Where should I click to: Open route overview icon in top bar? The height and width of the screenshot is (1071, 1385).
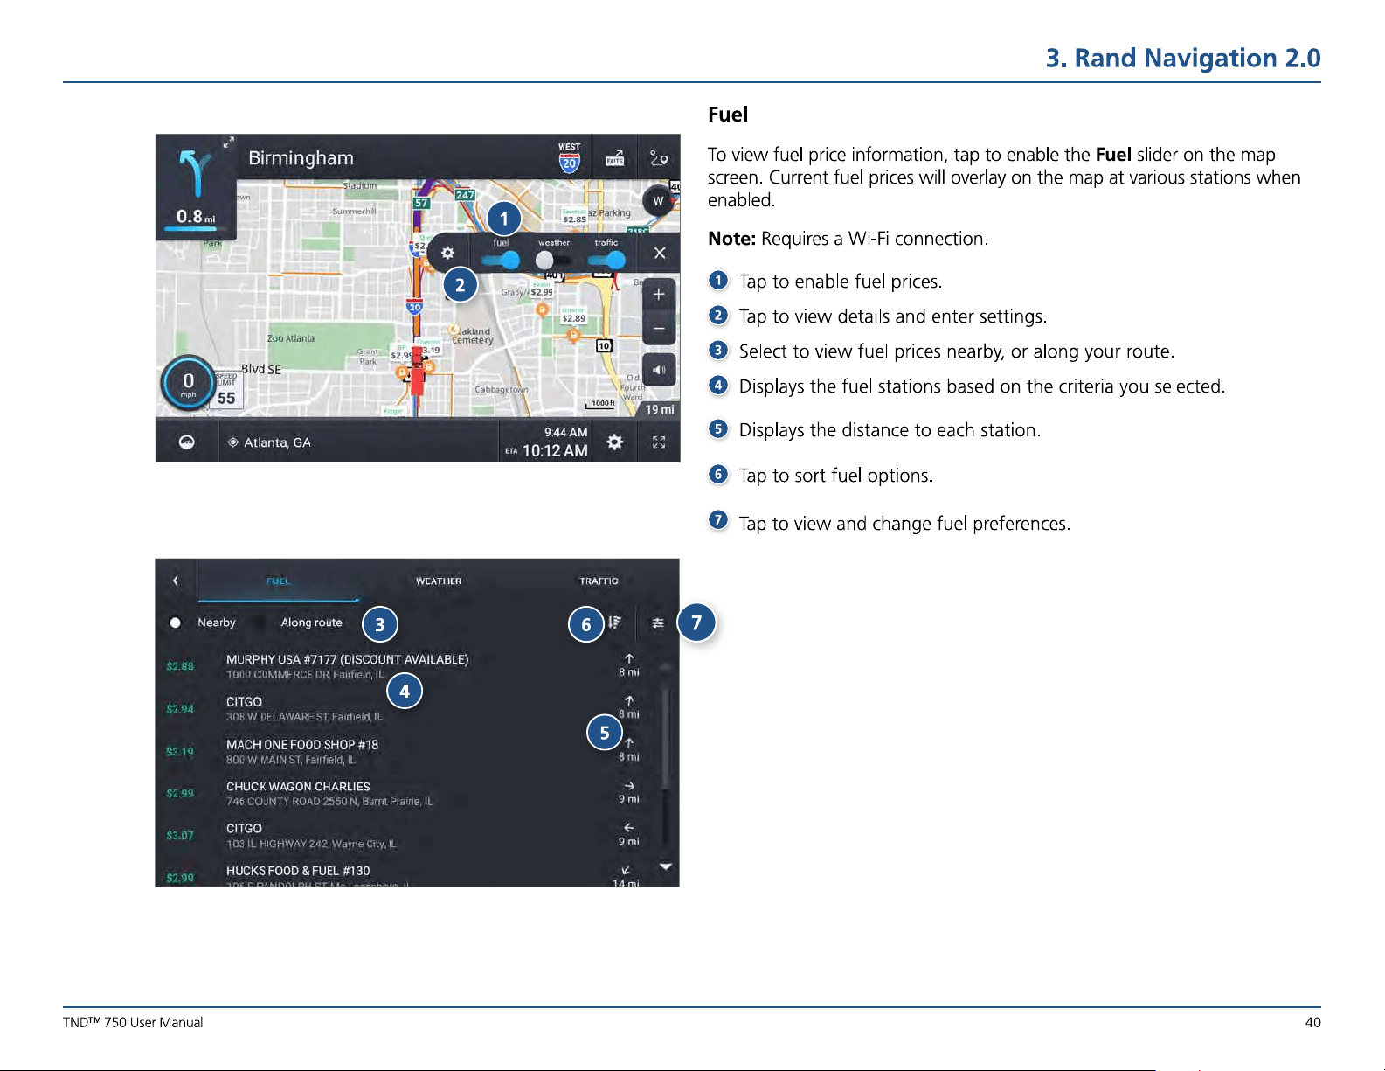pyautogui.click(x=659, y=158)
